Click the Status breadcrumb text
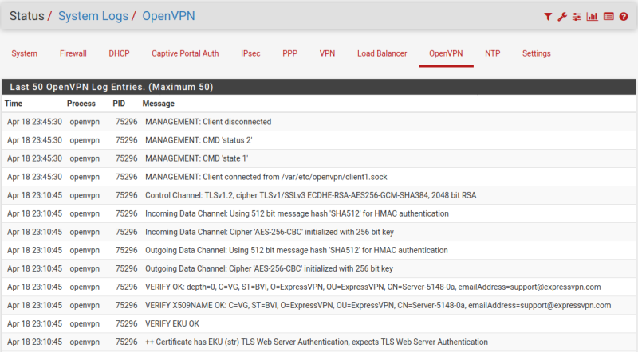This screenshot has height=352, width=638. [x=27, y=16]
